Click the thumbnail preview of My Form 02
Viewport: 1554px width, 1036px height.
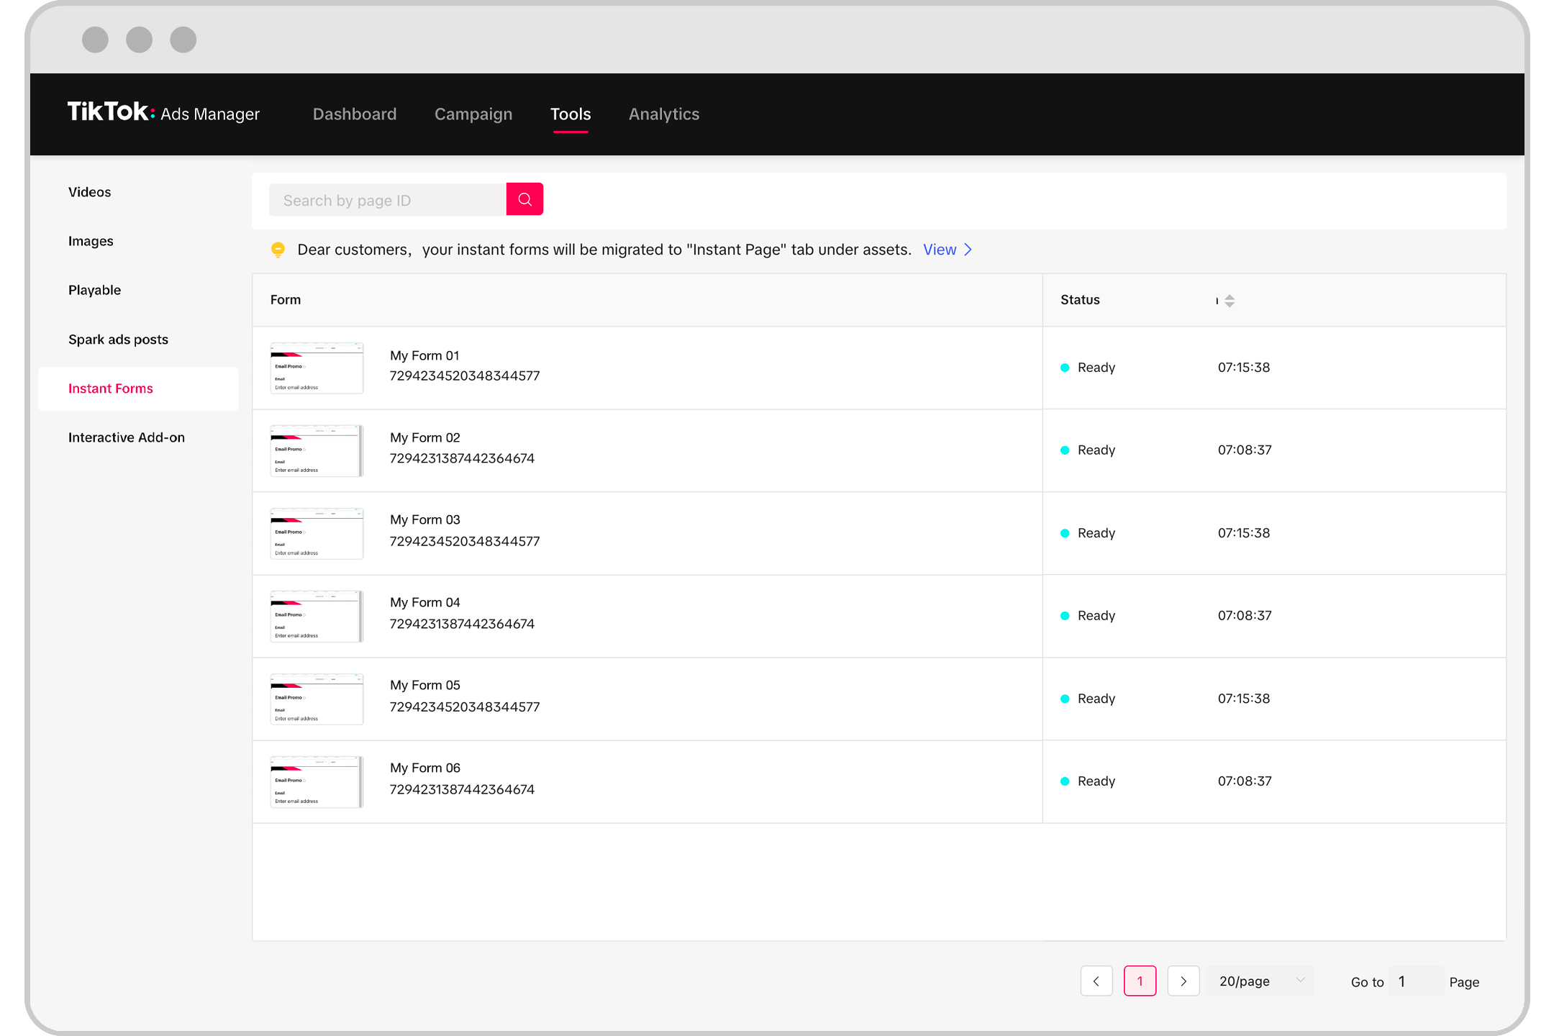[x=314, y=449]
